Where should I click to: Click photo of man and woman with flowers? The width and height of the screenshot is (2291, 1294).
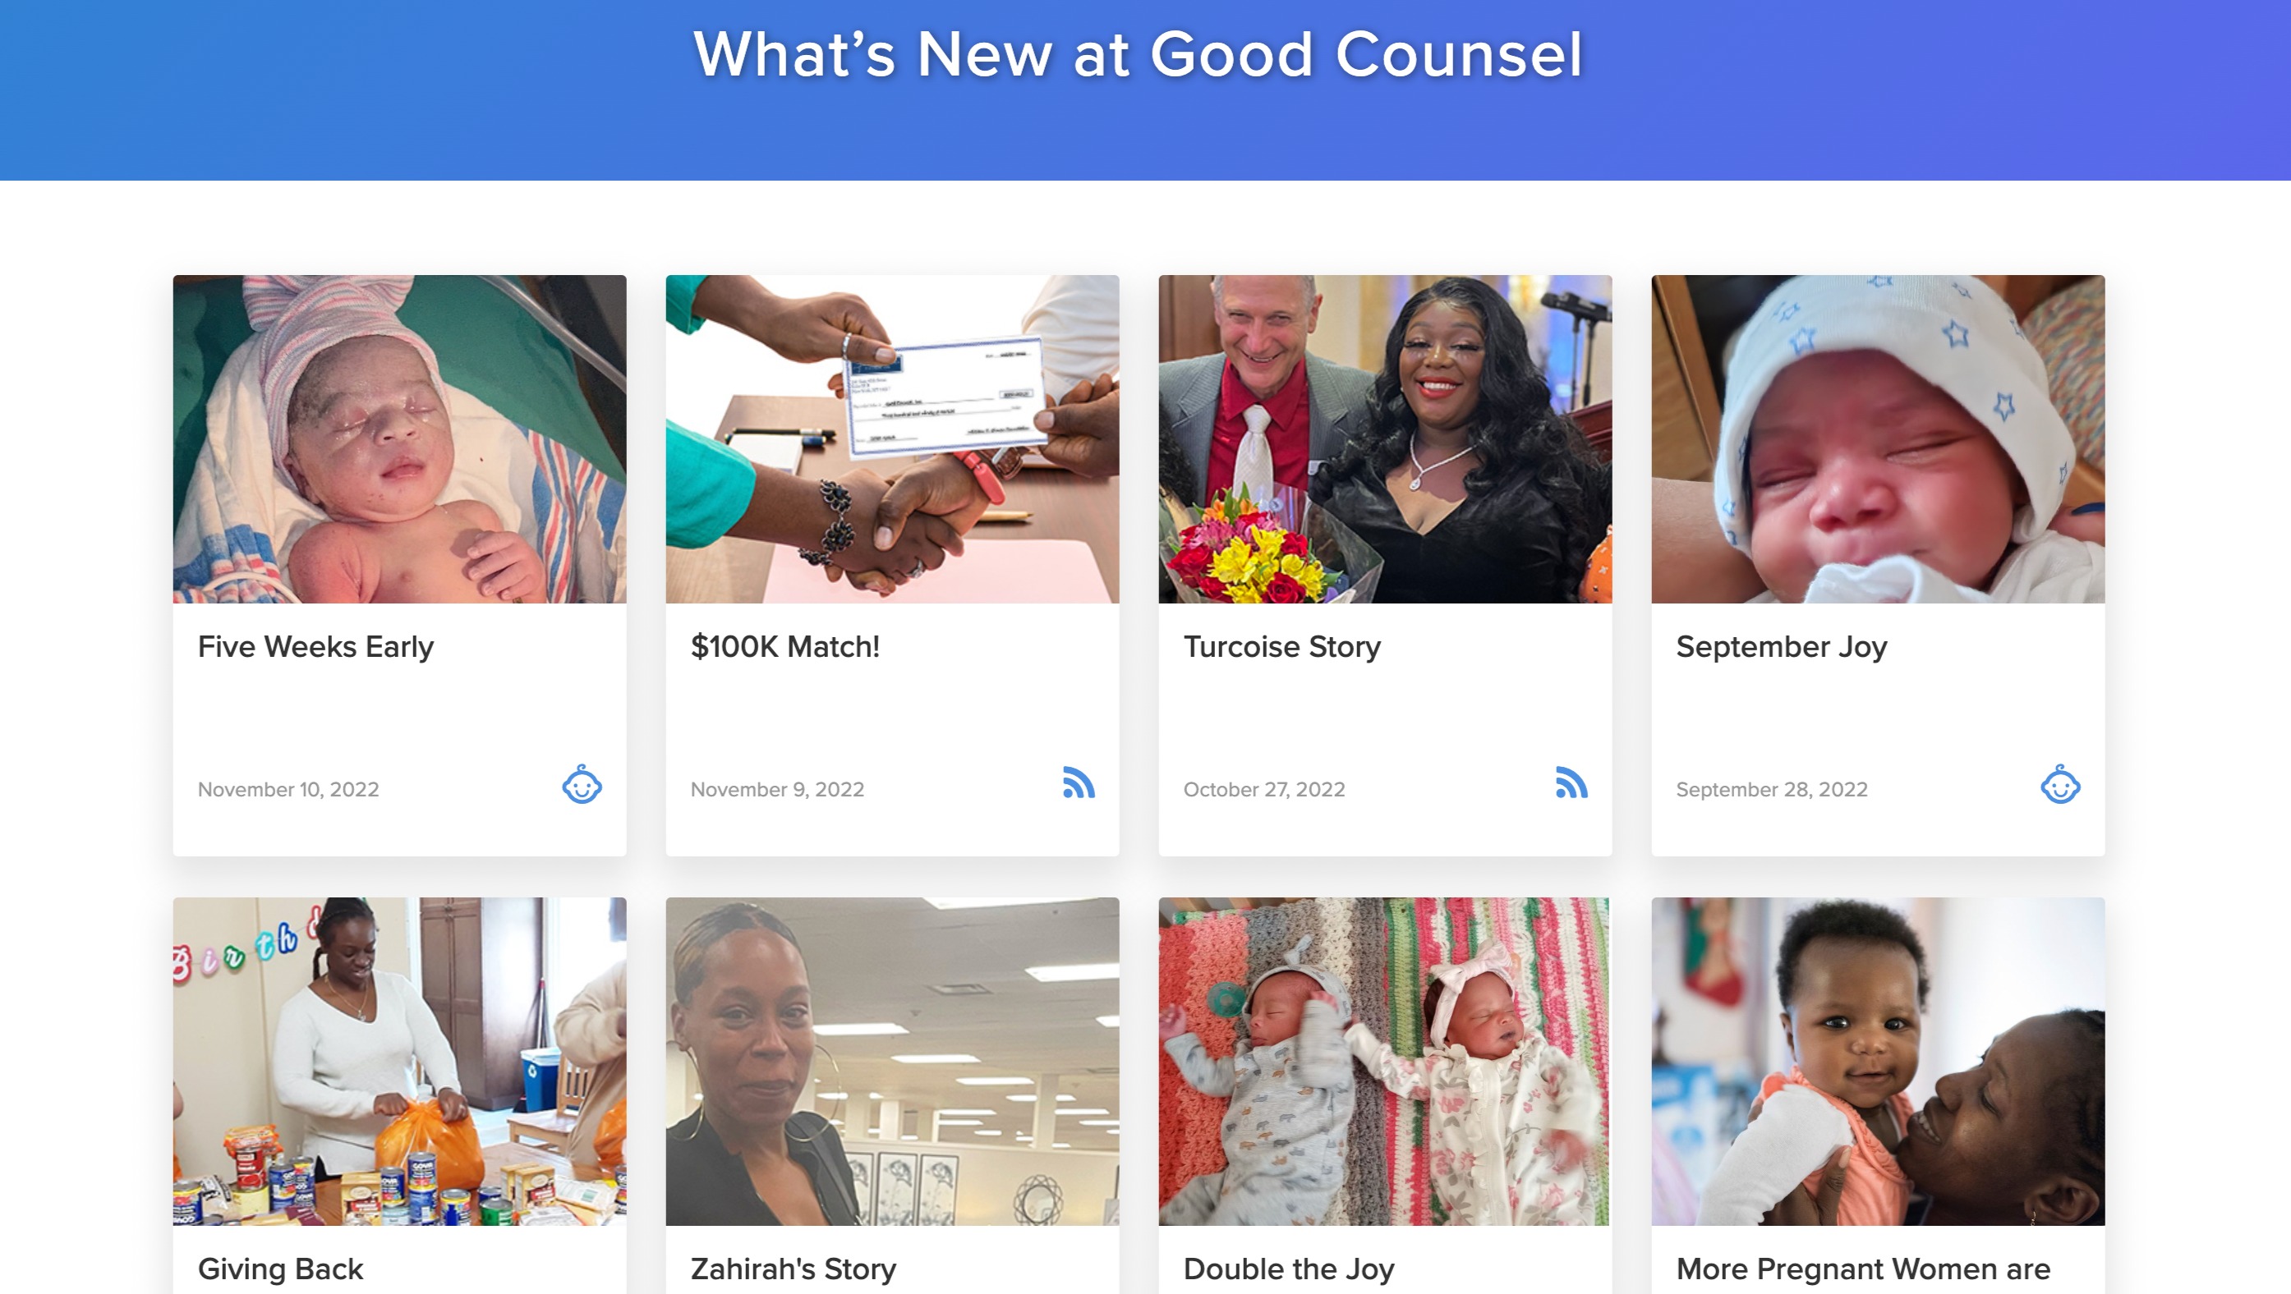click(1385, 439)
